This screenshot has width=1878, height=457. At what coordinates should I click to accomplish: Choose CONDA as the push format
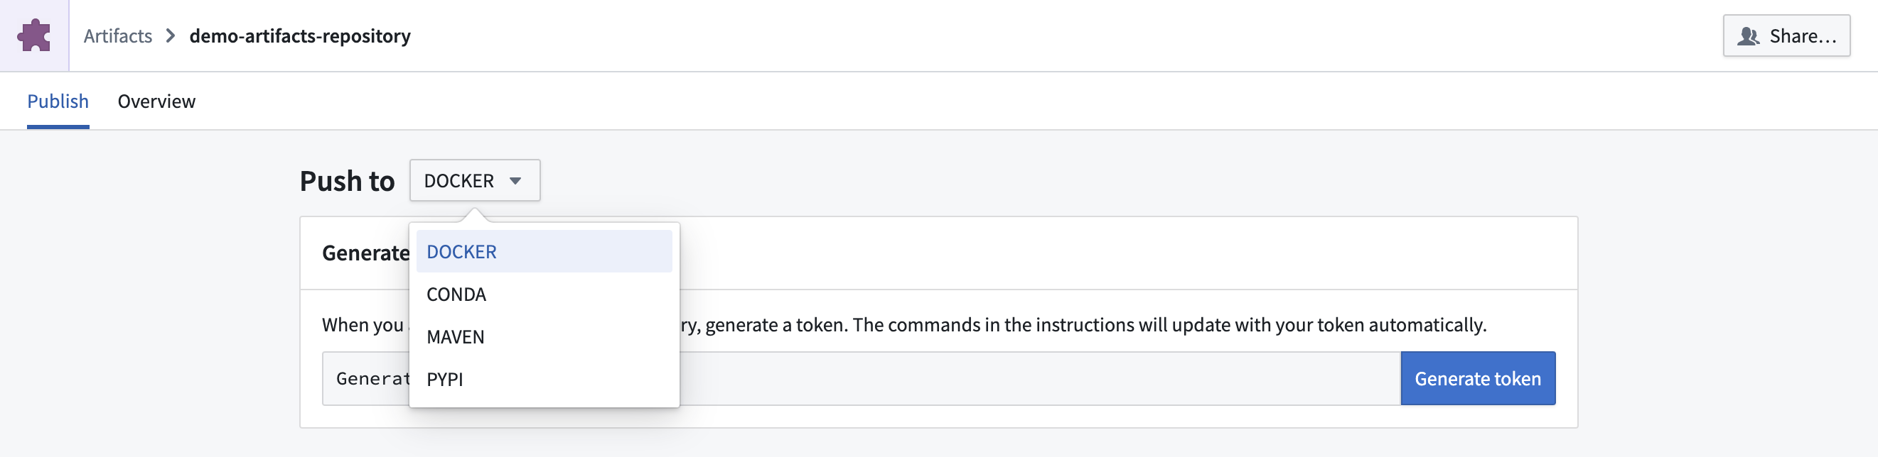pyautogui.click(x=456, y=294)
